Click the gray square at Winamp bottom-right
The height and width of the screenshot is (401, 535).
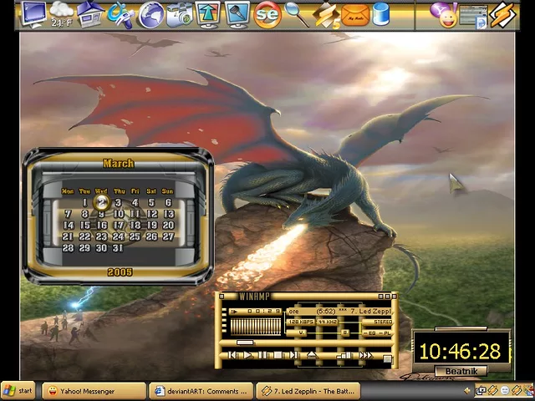coord(387,358)
